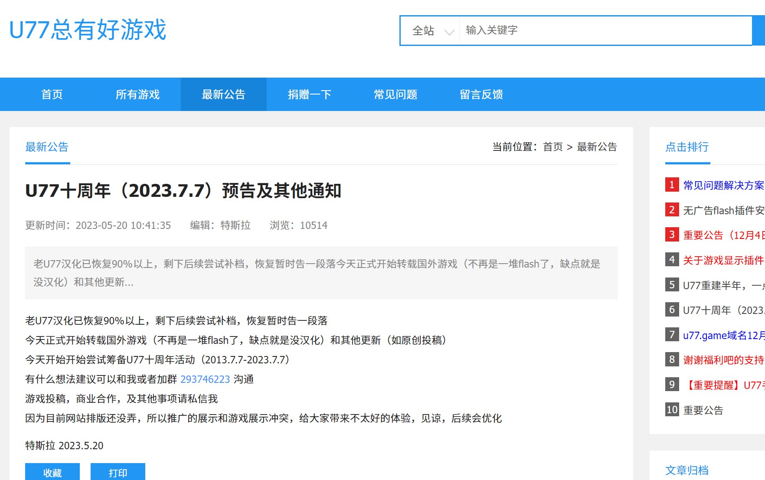The image size is (765, 480).
Task: Open ranking item 4 关于游戏显示插件
Action: (724, 261)
